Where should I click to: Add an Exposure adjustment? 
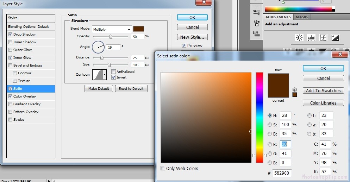tap(335, 37)
